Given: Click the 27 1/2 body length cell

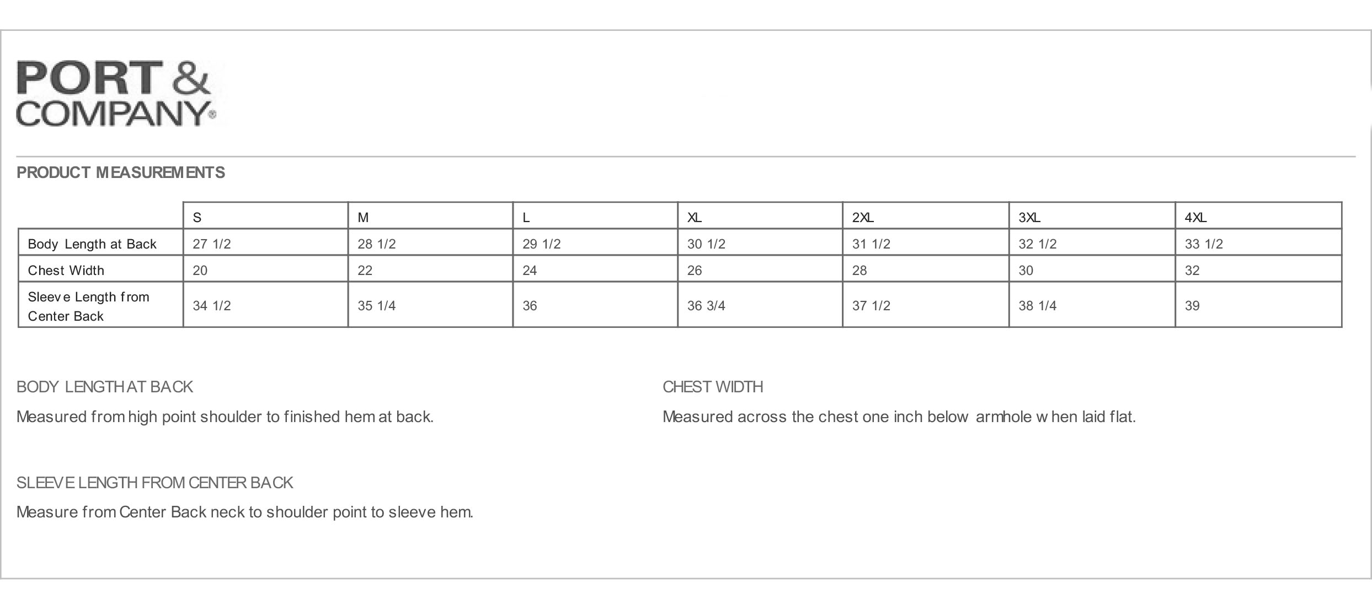Looking at the screenshot, I should click(212, 244).
